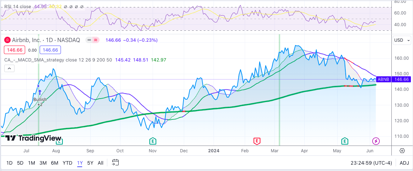The image size is (413, 171).
Task: Click the Dec label on the time axis
Action: tap(183, 151)
